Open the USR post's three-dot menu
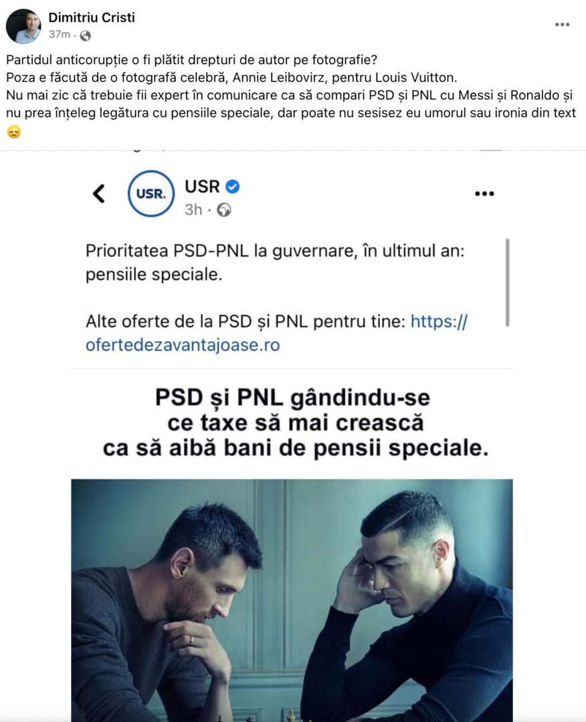Viewport: 586px width, 722px height. point(484,193)
